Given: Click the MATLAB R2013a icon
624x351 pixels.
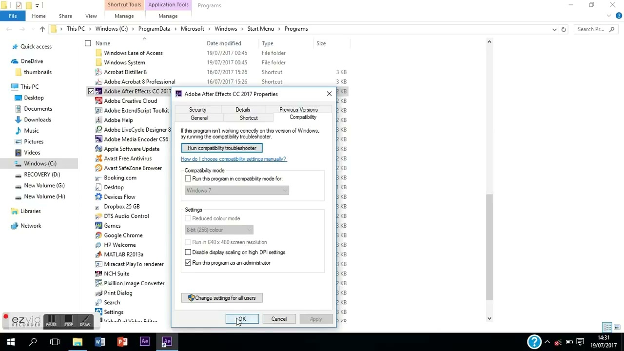Looking at the screenshot, I should click(x=98, y=254).
